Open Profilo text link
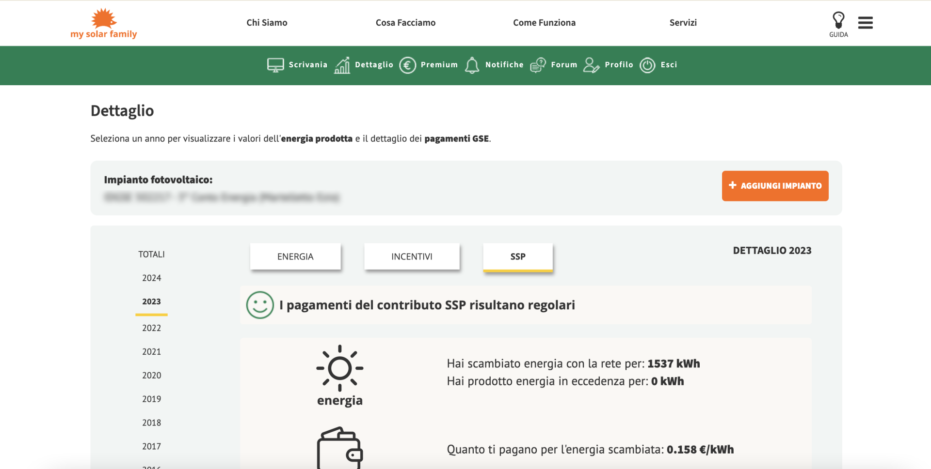Viewport: 931px width, 469px height. (619, 65)
